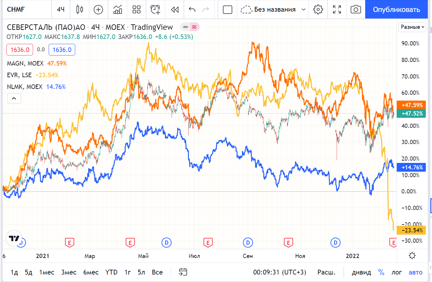Click the earnings marker before Ноя

point(288,242)
